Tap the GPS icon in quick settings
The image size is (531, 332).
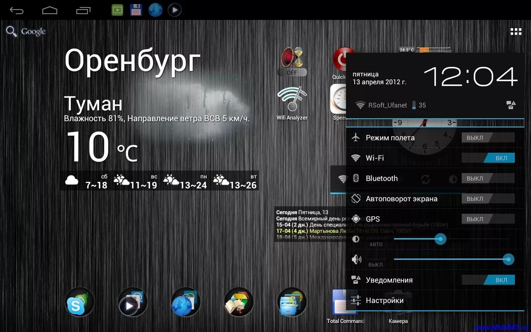pyautogui.click(x=355, y=219)
